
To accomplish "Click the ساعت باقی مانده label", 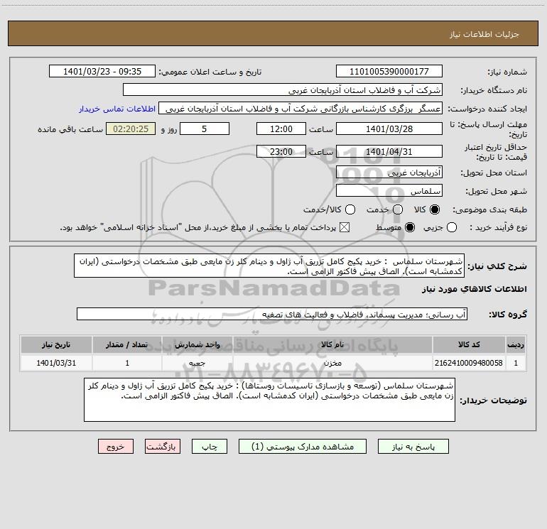I will tap(70, 129).
